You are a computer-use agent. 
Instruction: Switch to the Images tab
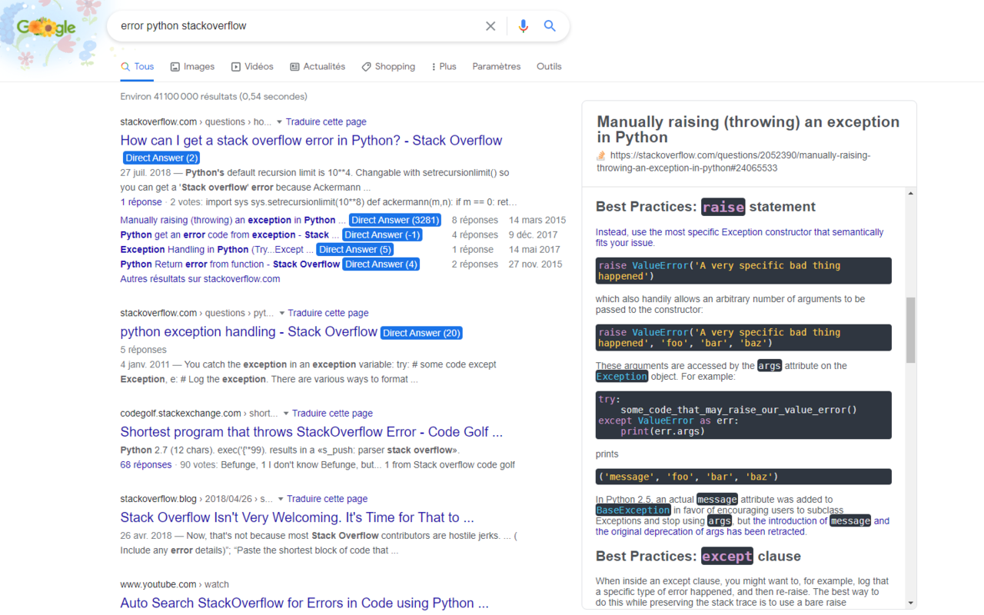(x=192, y=67)
